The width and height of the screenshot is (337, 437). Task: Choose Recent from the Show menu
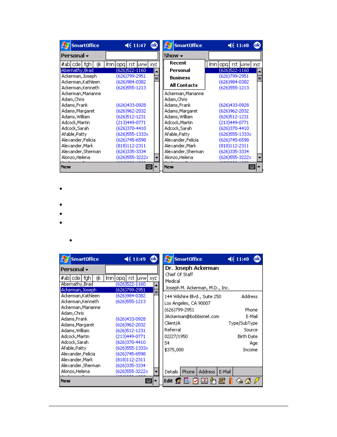[178, 63]
